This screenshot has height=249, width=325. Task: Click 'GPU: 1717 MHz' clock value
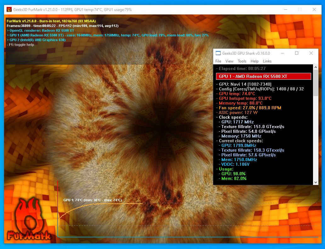(236, 122)
